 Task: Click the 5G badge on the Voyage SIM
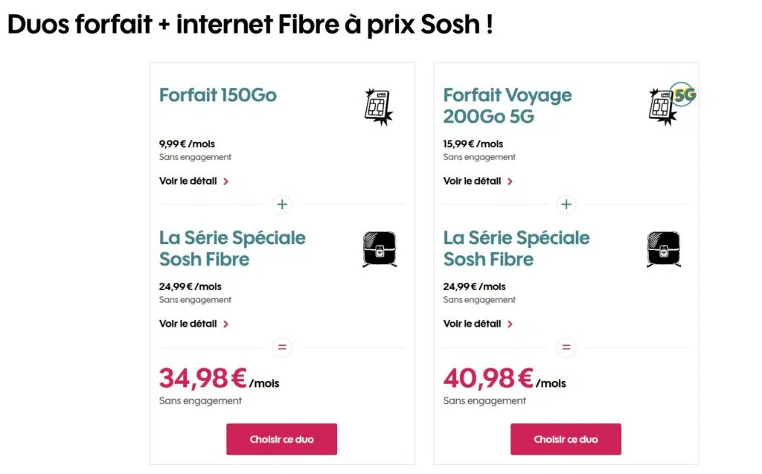[x=686, y=94]
